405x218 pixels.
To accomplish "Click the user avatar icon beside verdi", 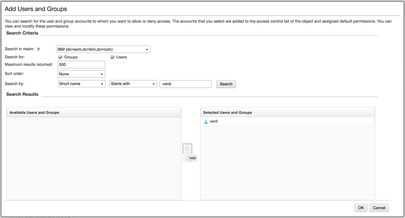I will point(206,121).
